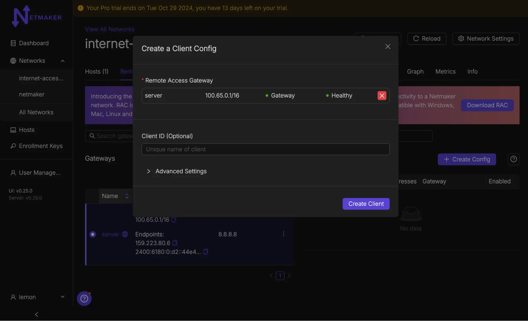Click help icon beside Create Config

[x=513, y=159]
